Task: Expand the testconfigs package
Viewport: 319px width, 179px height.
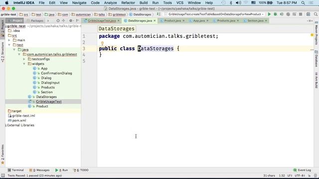Action: [24, 59]
